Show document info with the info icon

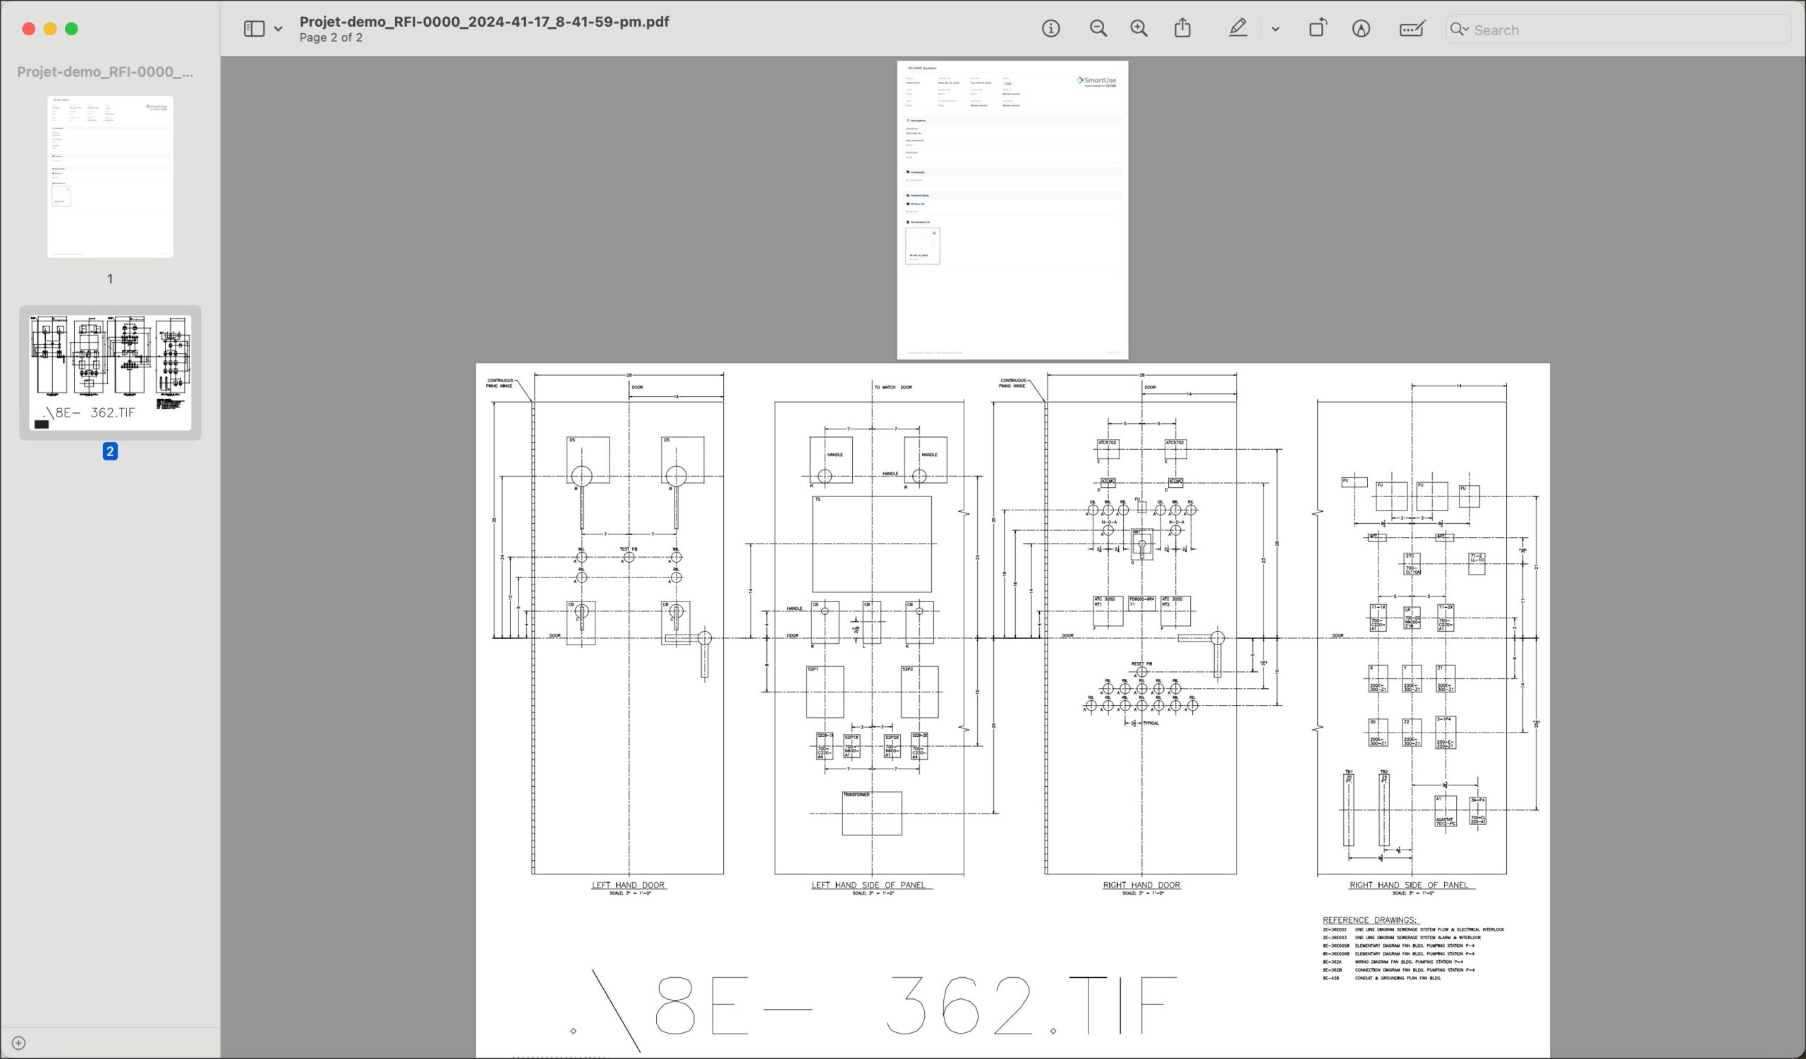coord(1050,29)
